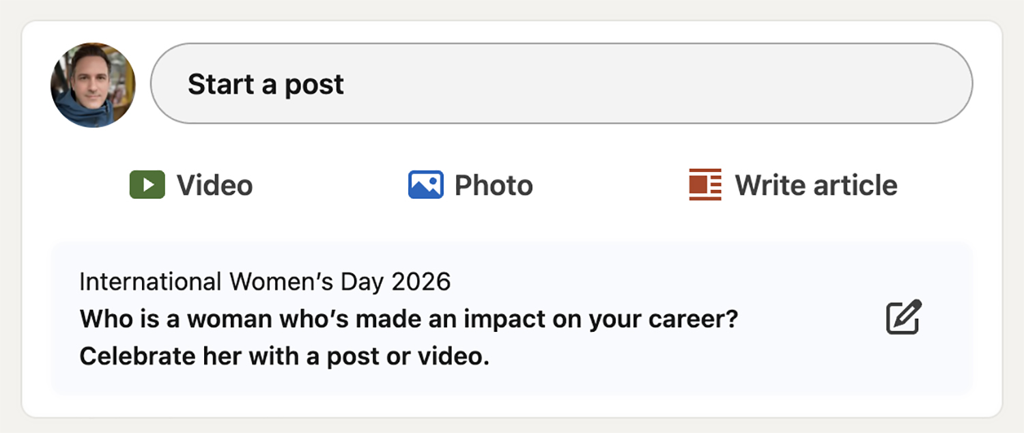The height and width of the screenshot is (433, 1024).
Task: Select the Photo label to add image
Action: 494,185
